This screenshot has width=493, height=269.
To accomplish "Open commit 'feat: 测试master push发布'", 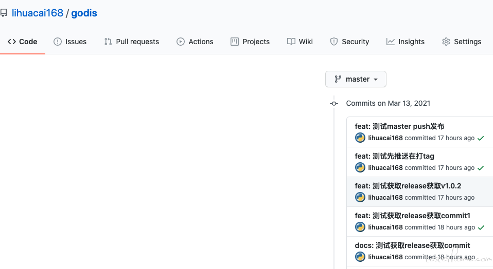I will (x=399, y=126).
